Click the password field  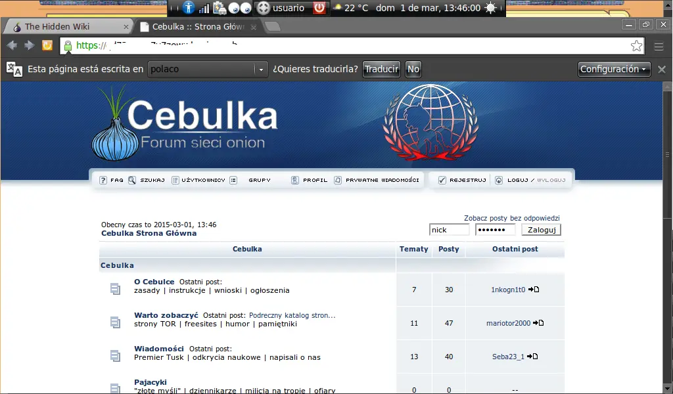coord(496,230)
